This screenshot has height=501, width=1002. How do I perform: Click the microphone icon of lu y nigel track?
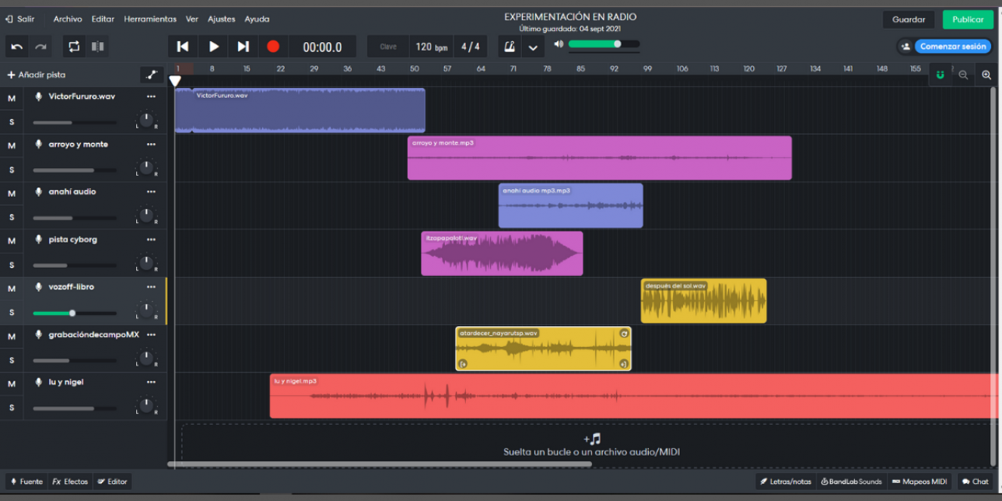point(38,382)
